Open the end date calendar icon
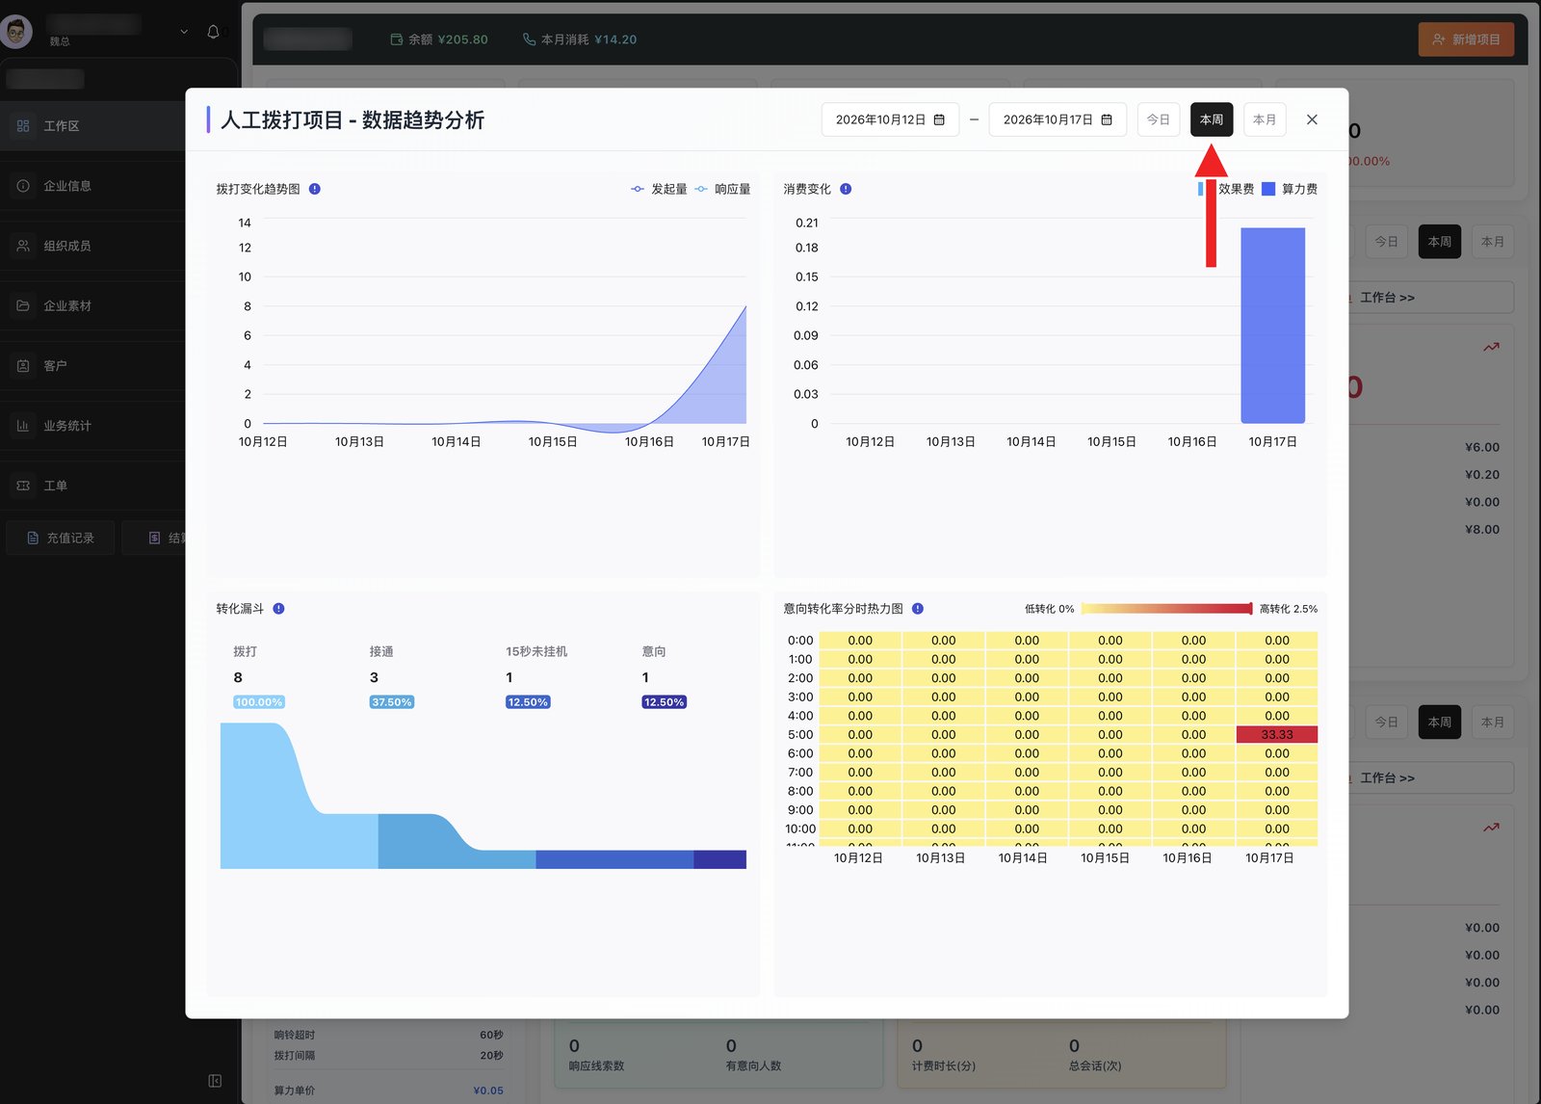Viewport: 1541px width, 1104px height. [1107, 119]
